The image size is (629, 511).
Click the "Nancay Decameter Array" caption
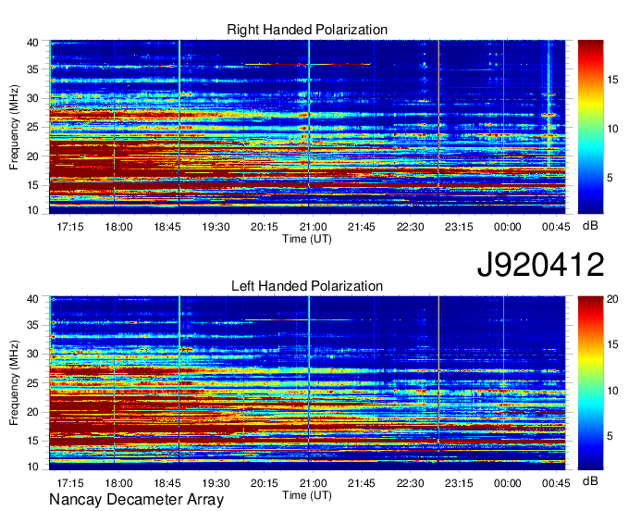click(136, 500)
